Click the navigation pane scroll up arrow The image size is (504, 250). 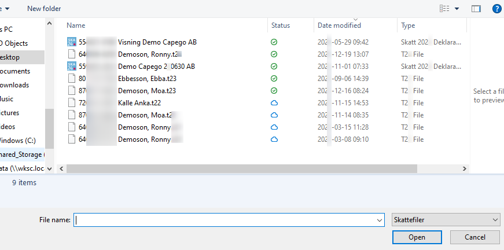tap(50, 23)
